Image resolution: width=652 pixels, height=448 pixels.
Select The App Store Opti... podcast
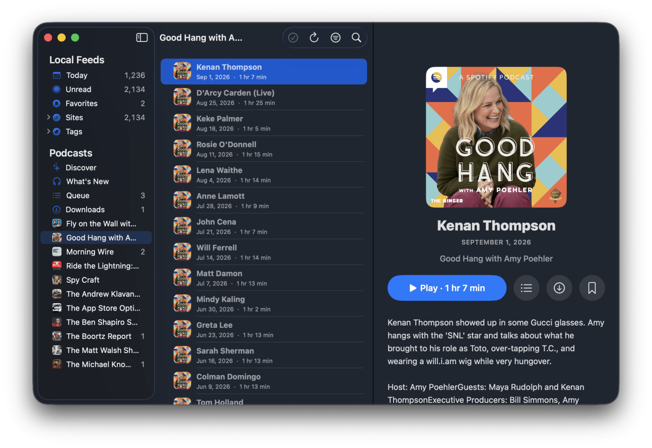(96, 308)
